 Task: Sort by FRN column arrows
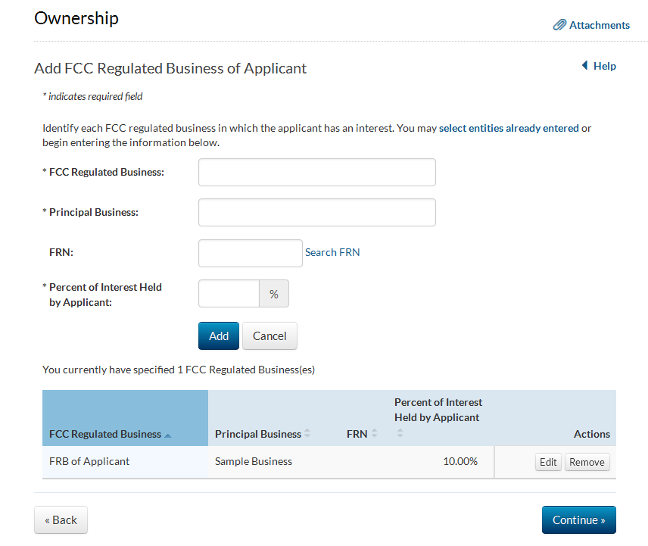[374, 434]
